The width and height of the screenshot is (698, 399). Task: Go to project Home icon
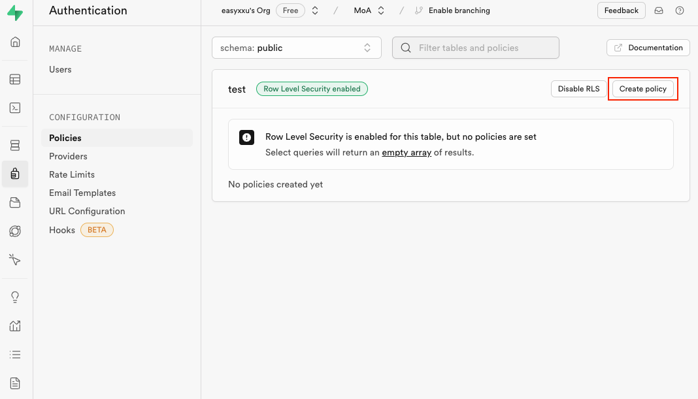coord(15,42)
